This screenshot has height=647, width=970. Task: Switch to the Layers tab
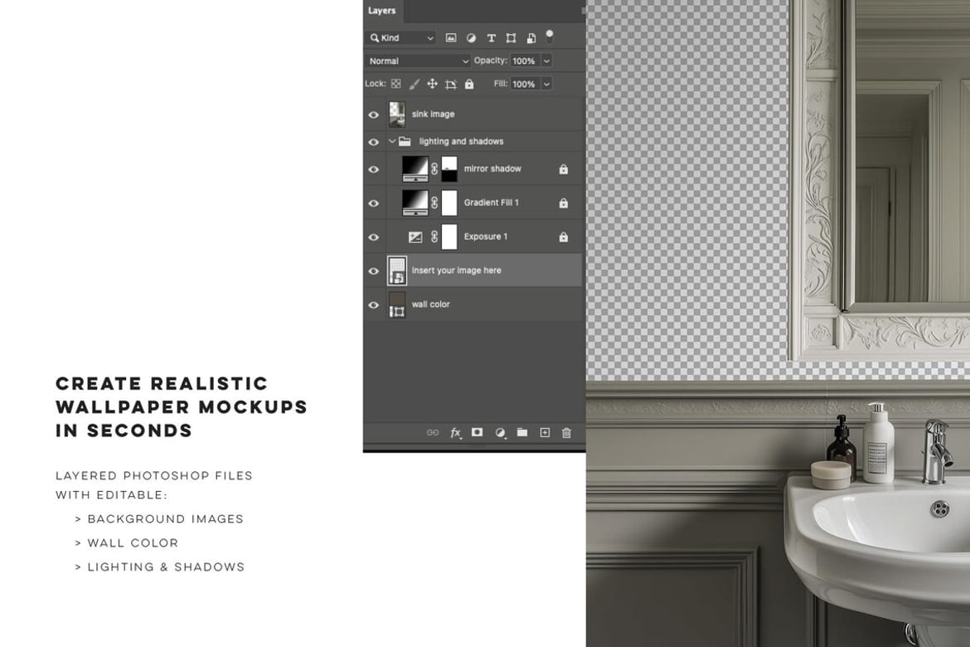(381, 11)
